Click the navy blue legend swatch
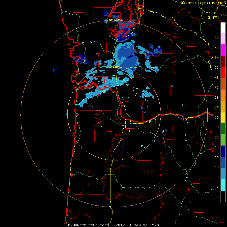227x227 pixels. point(223,151)
